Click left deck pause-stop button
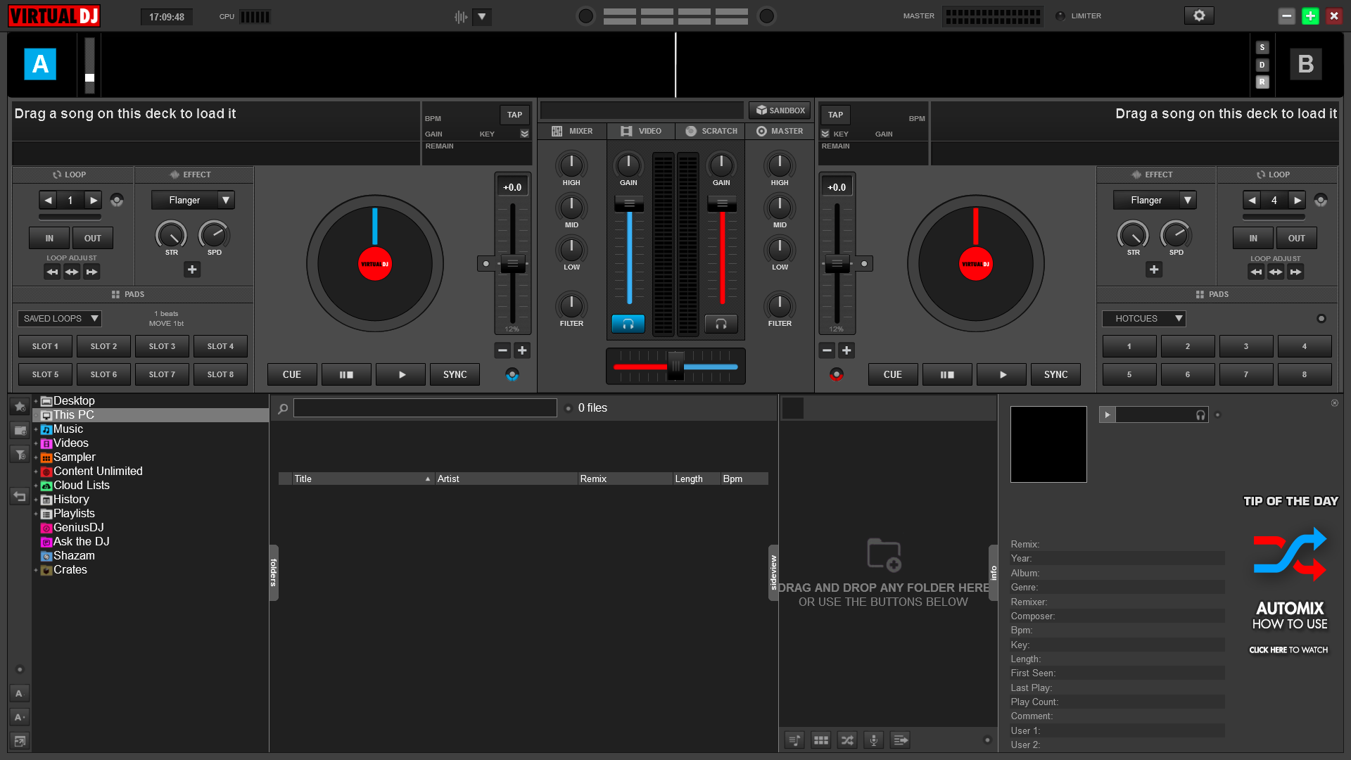The width and height of the screenshot is (1351, 760). [x=346, y=374]
